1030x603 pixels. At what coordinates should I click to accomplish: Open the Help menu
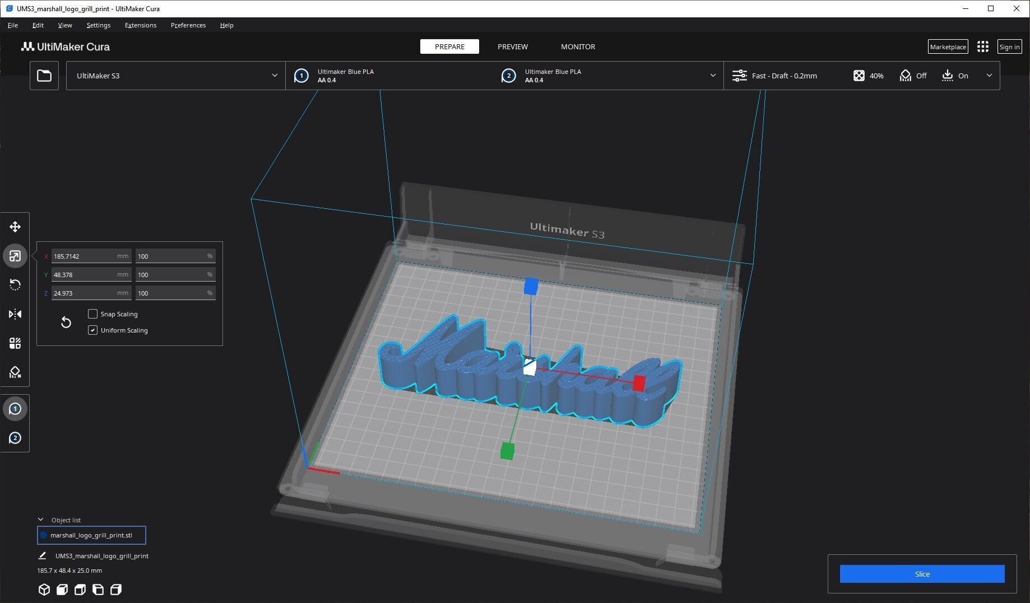pos(226,25)
